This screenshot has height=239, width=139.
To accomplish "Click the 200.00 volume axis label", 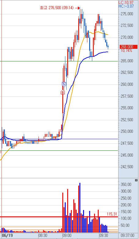I will tap(126, 205).
